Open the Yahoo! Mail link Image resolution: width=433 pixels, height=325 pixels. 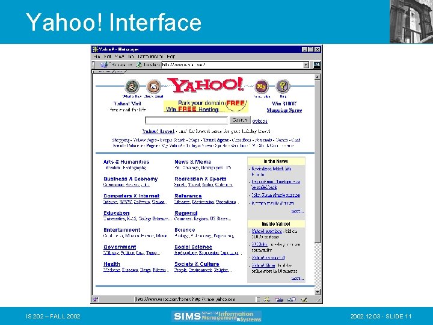[x=127, y=104]
